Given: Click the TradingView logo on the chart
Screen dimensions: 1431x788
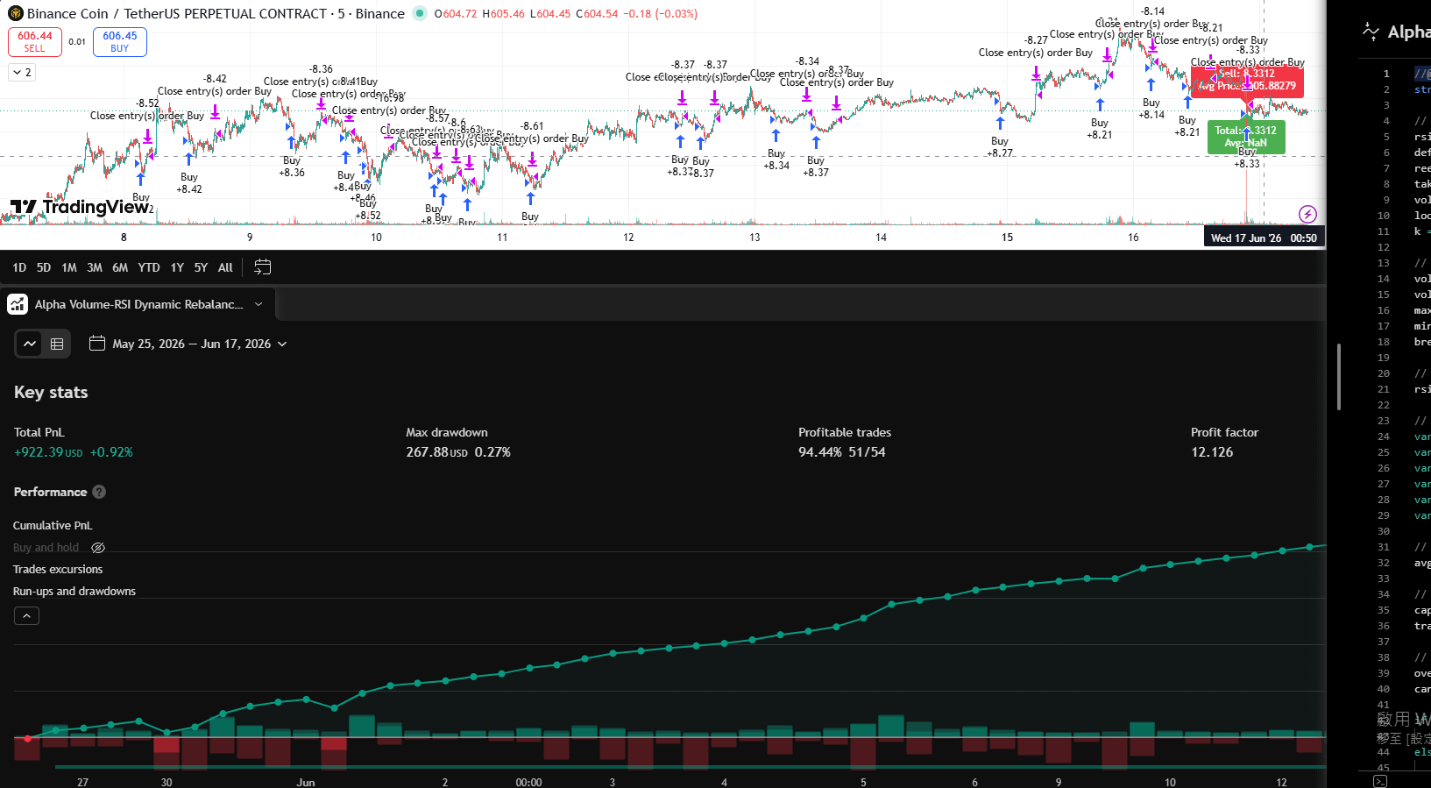Looking at the screenshot, I should [81, 207].
